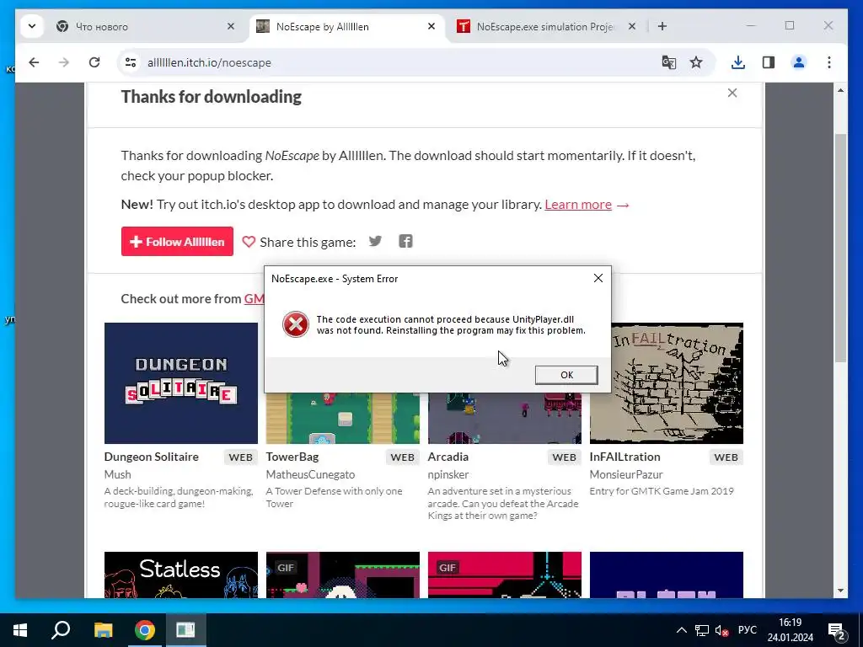The image size is (863, 647).
Task: Open the Chrome profile avatar
Action: coord(799,62)
